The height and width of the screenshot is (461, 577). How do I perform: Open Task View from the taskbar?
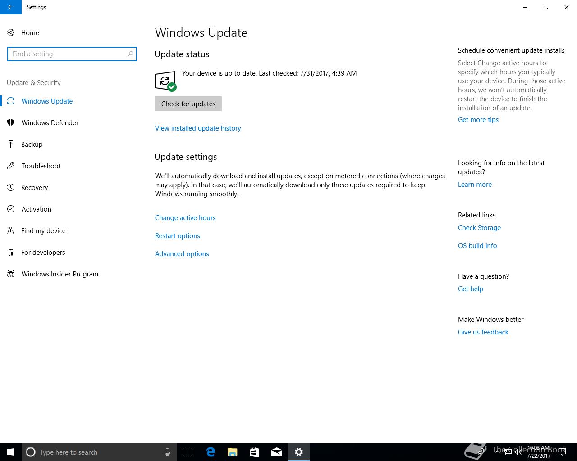(x=188, y=452)
